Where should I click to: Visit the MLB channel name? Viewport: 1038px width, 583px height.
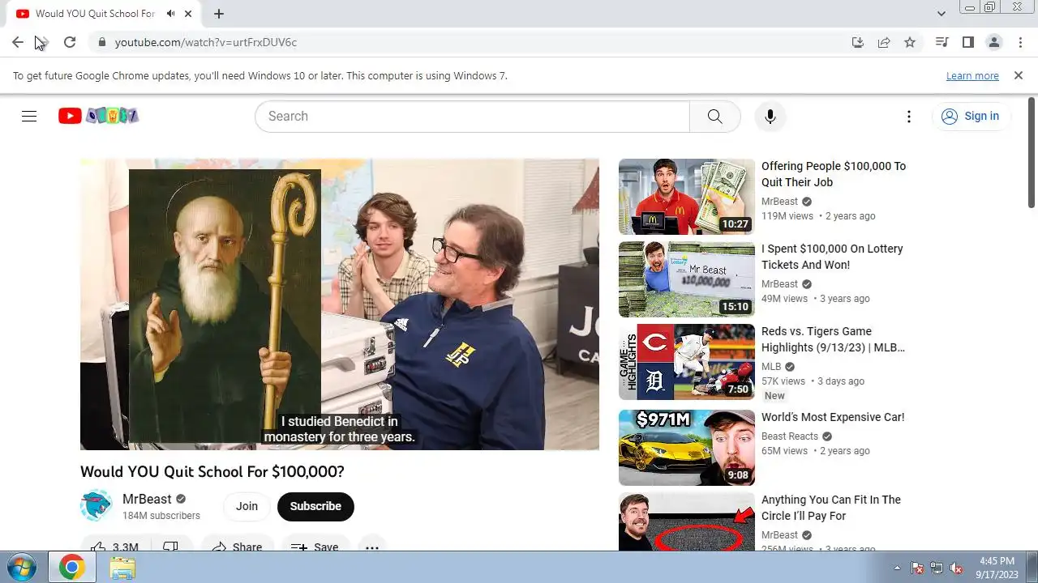click(x=771, y=367)
